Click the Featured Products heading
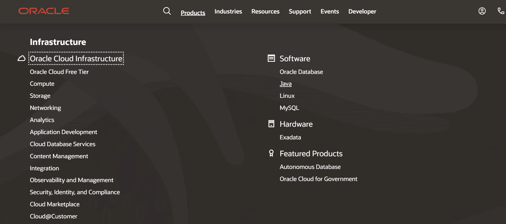This screenshot has height=224, width=506. coord(311,153)
